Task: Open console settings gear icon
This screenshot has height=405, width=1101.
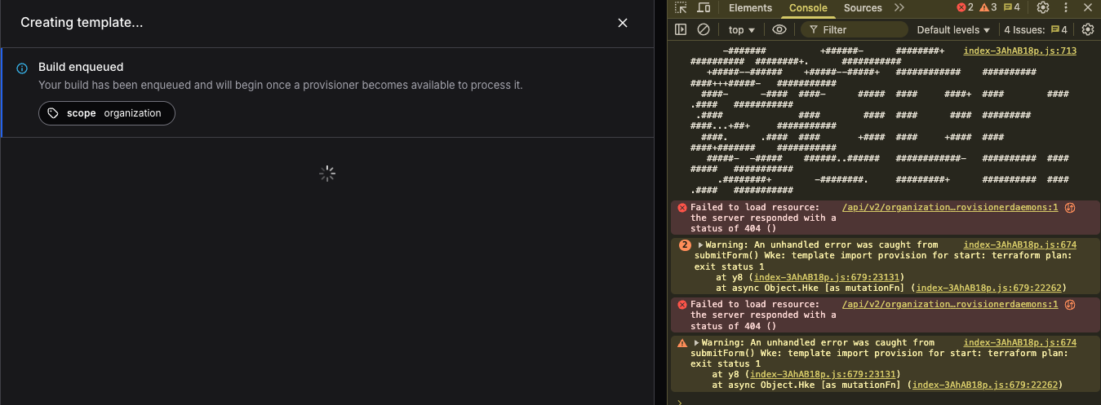Action: coord(1087,29)
